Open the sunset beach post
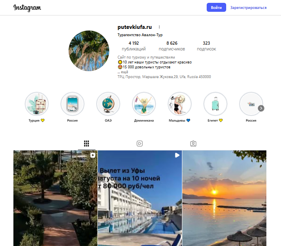This screenshot has width=281, height=246. pos(224,198)
